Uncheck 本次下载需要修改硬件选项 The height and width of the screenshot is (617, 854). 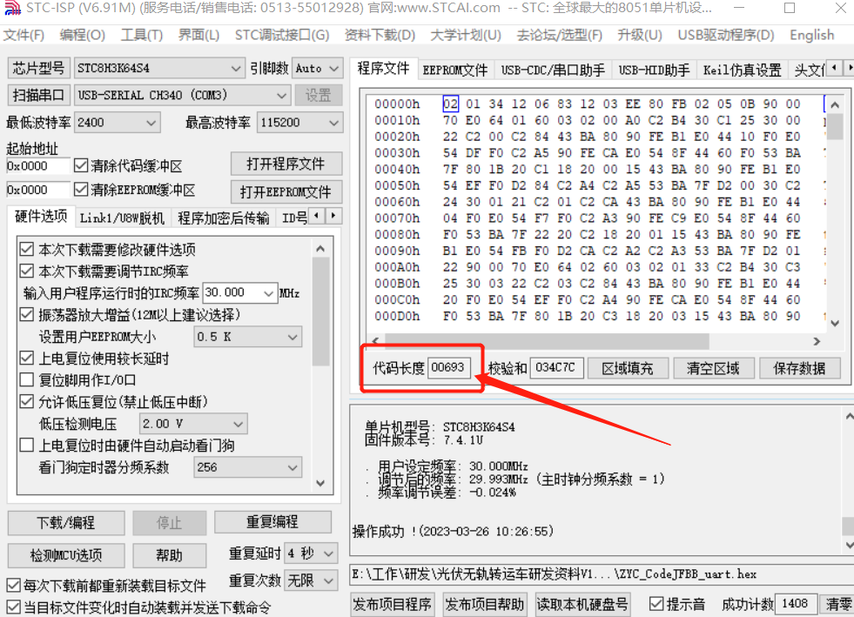pos(27,250)
